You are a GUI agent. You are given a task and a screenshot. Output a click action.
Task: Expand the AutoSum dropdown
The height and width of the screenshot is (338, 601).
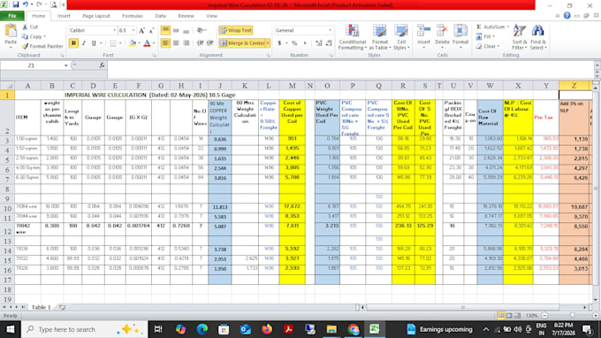coord(508,27)
